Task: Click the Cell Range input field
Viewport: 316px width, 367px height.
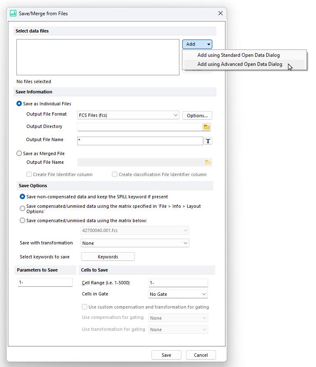Action: pos(178,283)
